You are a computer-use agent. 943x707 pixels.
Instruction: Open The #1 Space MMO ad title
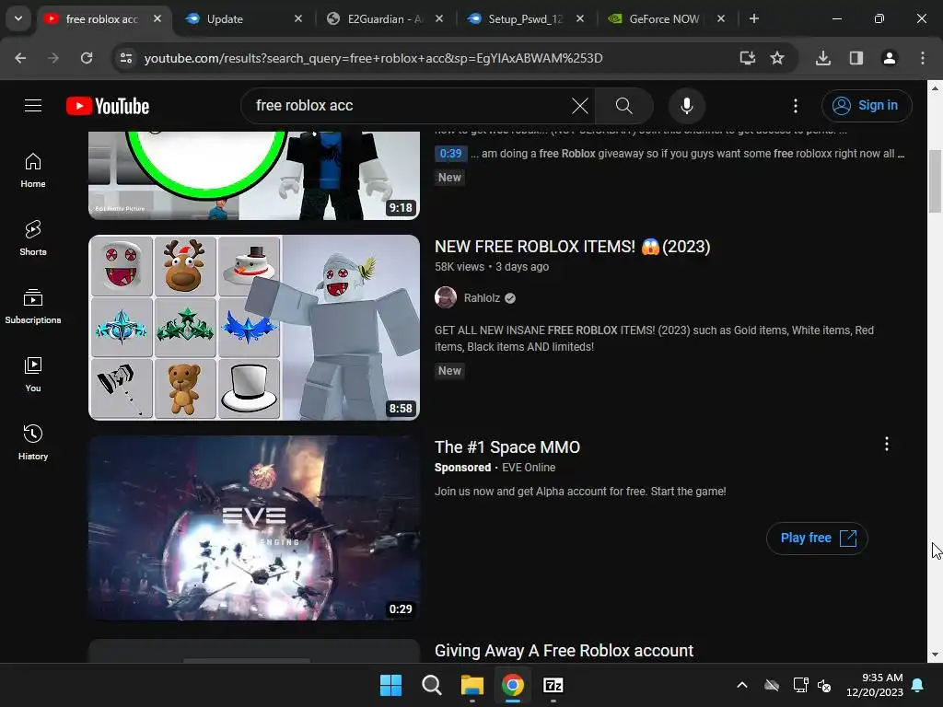click(x=507, y=447)
